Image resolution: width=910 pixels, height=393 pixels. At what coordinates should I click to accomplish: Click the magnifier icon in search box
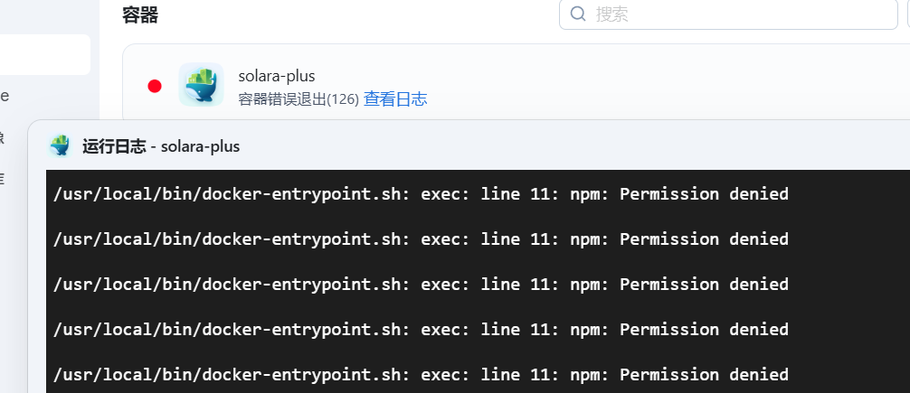[578, 14]
